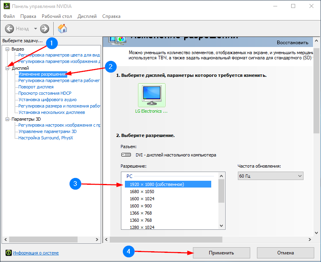Open the Информация о системе link

pos(36,253)
